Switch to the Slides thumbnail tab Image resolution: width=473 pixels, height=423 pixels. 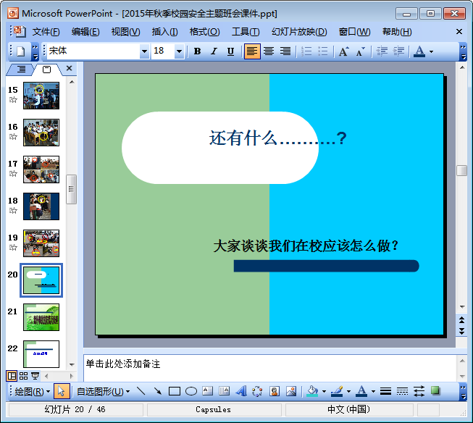[x=47, y=70]
